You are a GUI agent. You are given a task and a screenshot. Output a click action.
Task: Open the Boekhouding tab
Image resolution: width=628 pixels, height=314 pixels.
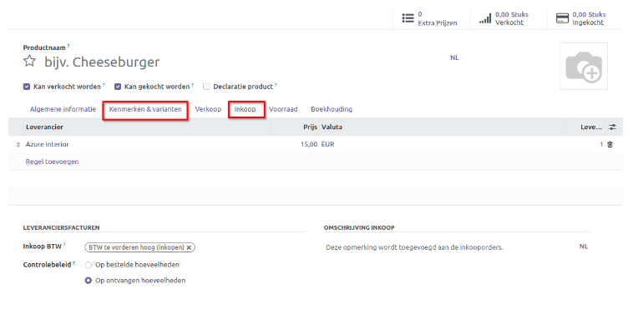(332, 109)
